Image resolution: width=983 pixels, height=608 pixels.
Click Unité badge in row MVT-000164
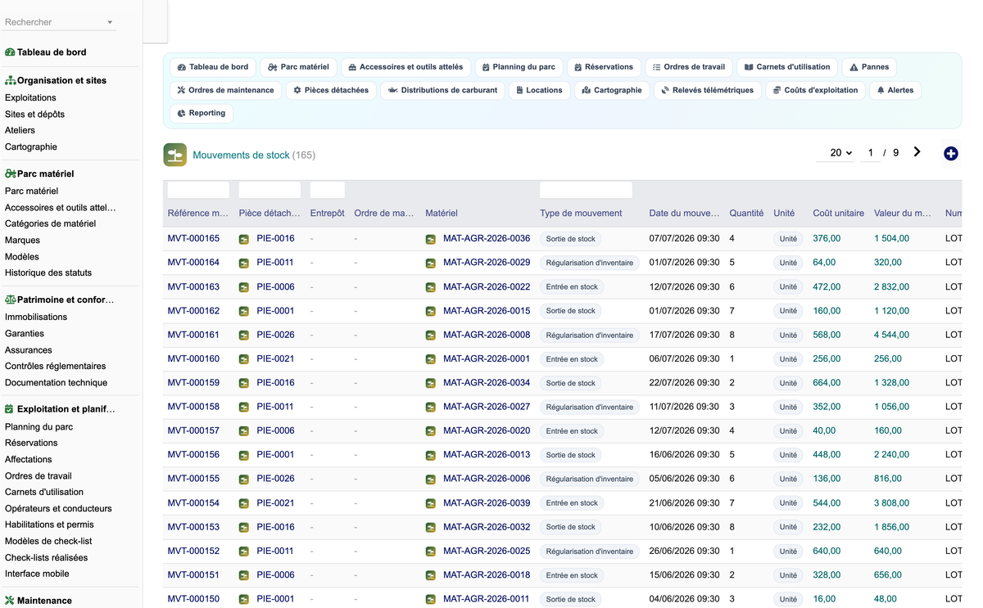coord(788,263)
